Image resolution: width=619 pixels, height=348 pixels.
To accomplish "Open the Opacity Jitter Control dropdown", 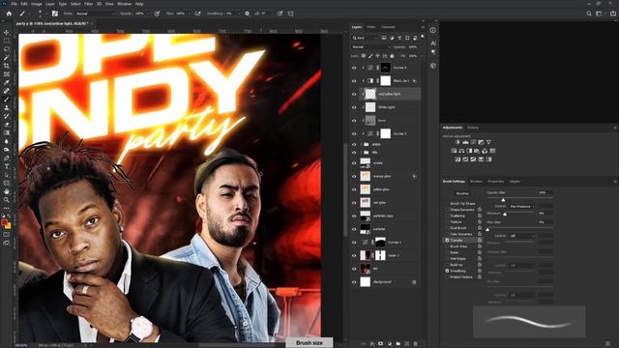I will click(x=521, y=206).
